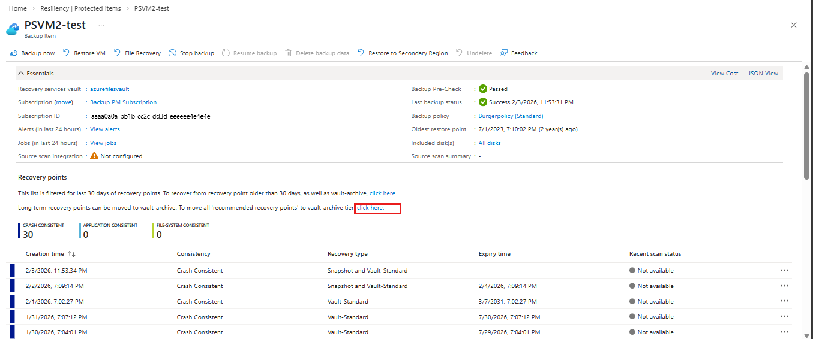The height and width of the screenshot is (339, 813).
Task: Click the File Recovery icon
Action: pyautogui.click(x=117, y=53)
